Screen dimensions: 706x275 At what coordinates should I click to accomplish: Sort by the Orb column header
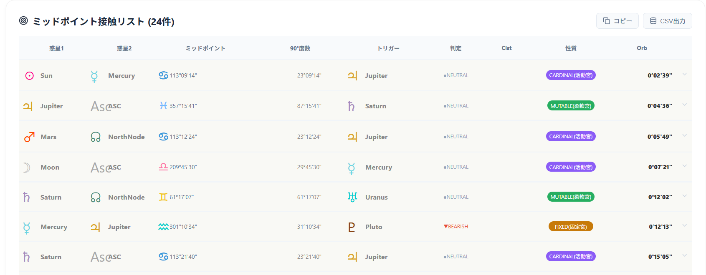pos(642,48)
